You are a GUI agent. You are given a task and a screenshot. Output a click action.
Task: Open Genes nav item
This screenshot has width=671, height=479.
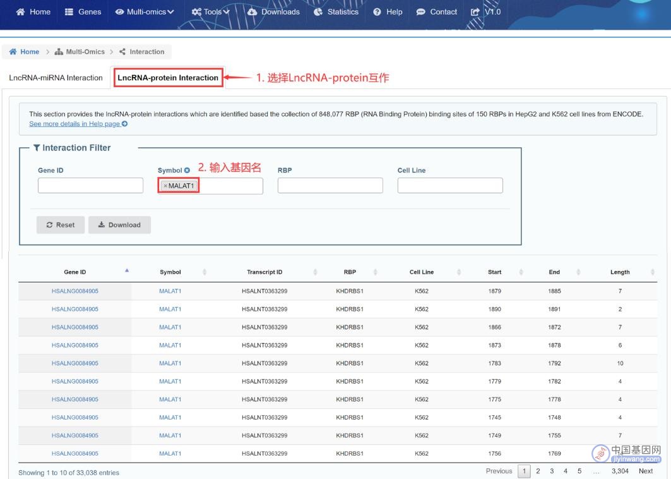click(x=83, y=12)
